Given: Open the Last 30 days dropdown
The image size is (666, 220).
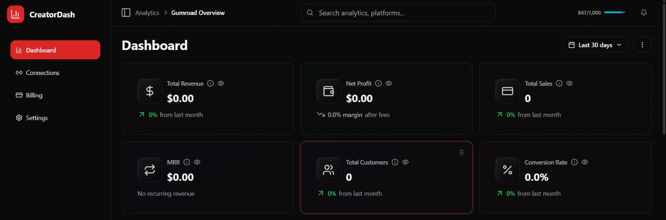Looking at the screenshot, I should pyautogui.click(x=595, y=45).
